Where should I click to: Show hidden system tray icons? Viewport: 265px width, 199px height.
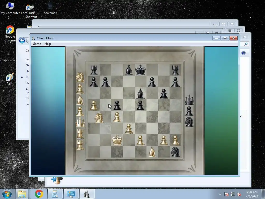[x=220, y=194]
